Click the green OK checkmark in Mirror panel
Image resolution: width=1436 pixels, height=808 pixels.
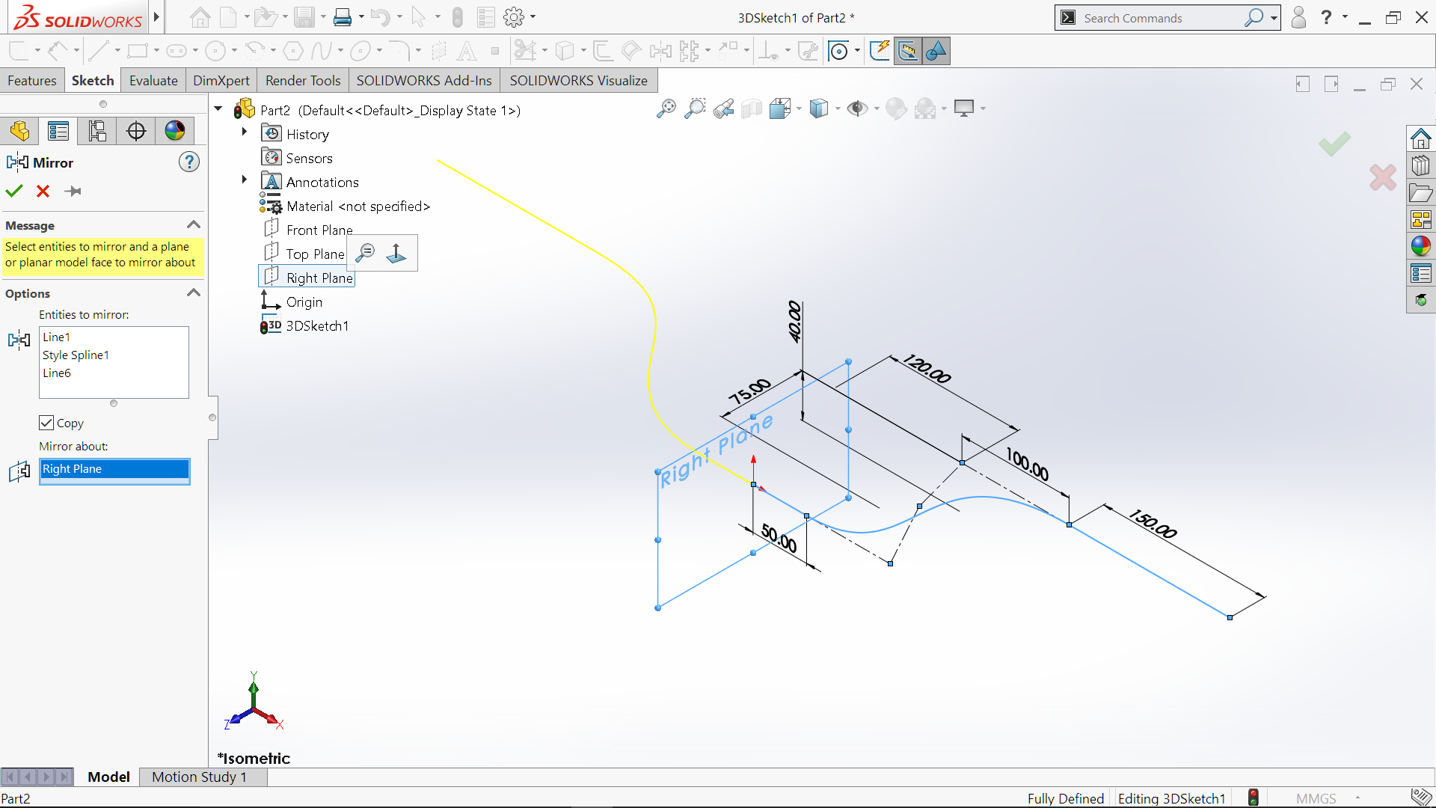pyautogui.click(x=14, y=192)
